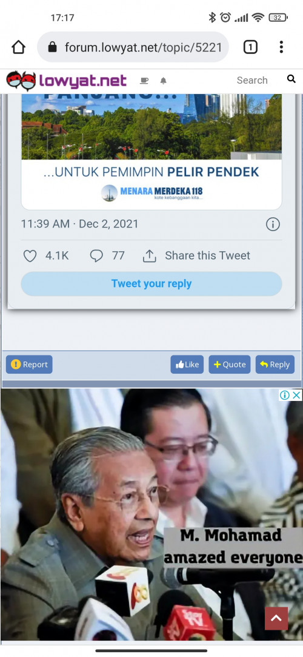Click the magnifier search icon
This screenshot has height=657, width=303.
click(x=291, y=79)
